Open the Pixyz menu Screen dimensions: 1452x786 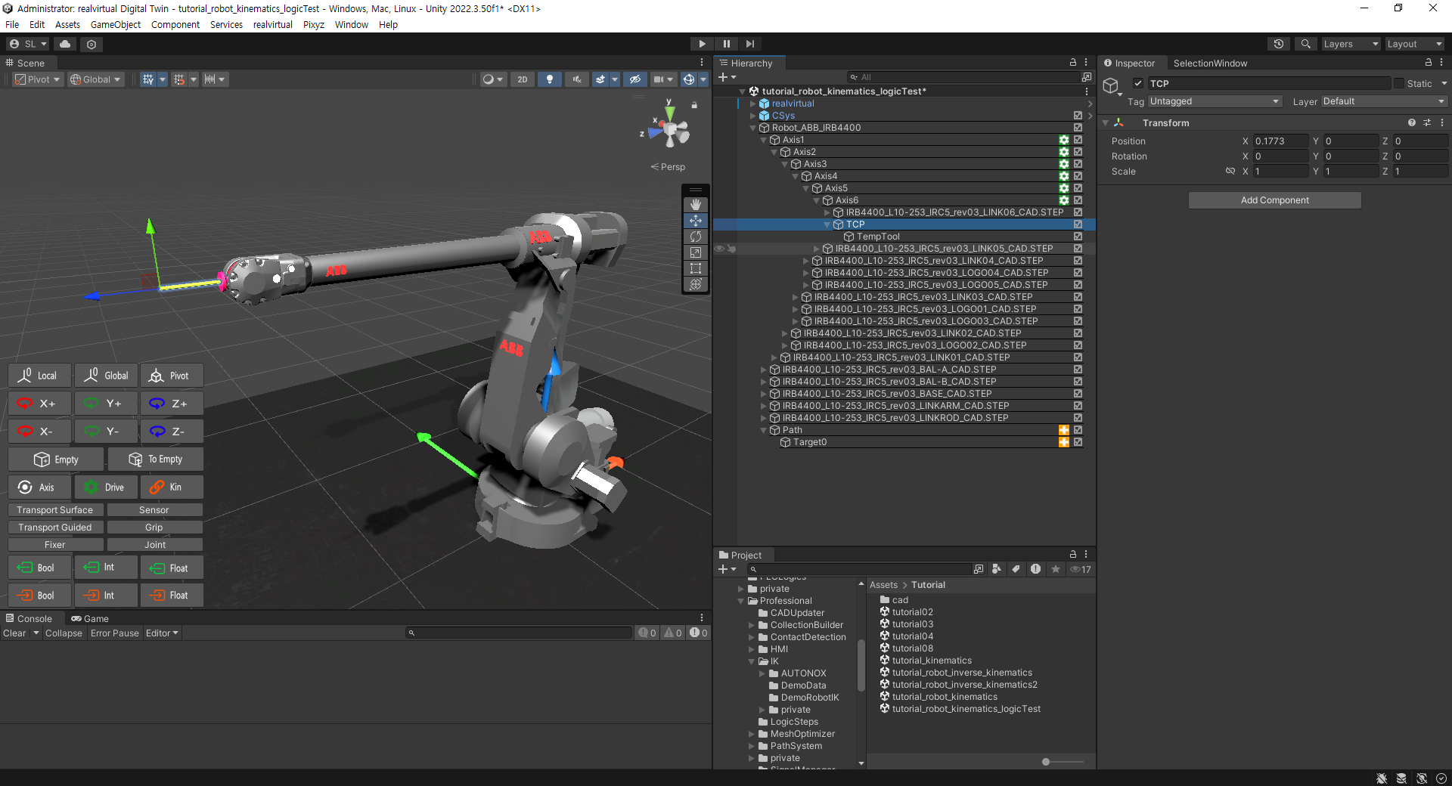(314, 24)
